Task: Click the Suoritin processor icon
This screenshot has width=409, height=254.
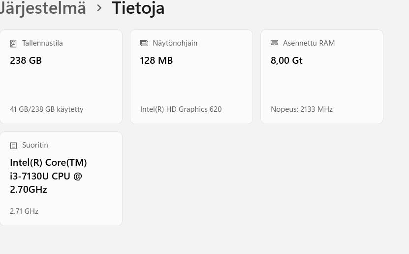Action: [13, 146]
